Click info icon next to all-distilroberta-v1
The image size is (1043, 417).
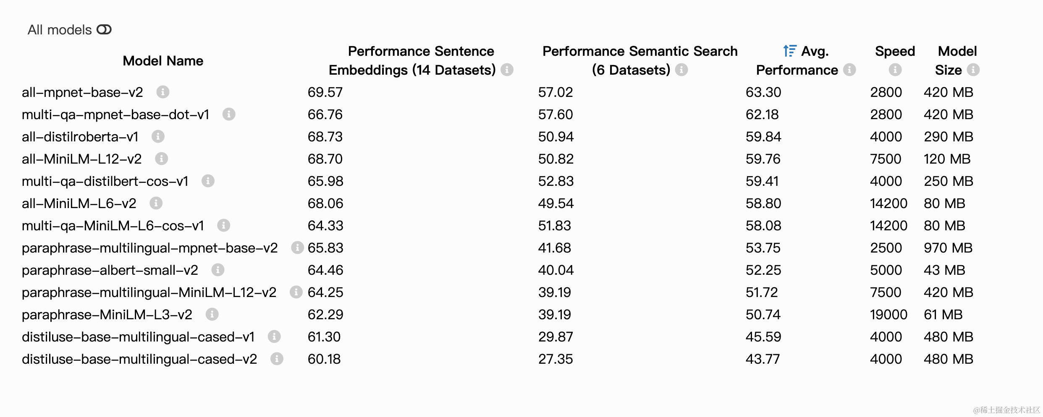(158, 136)
